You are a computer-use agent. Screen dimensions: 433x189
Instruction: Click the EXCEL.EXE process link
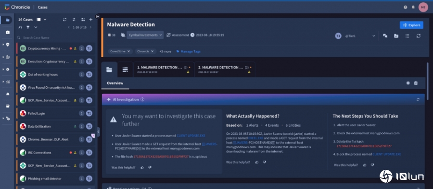(x=256, y=138)
